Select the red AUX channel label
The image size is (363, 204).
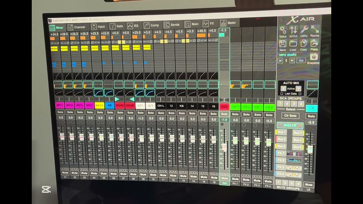click(224, 107)
